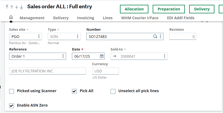Open the WHM Courier I/Face tab

point(140,18)
